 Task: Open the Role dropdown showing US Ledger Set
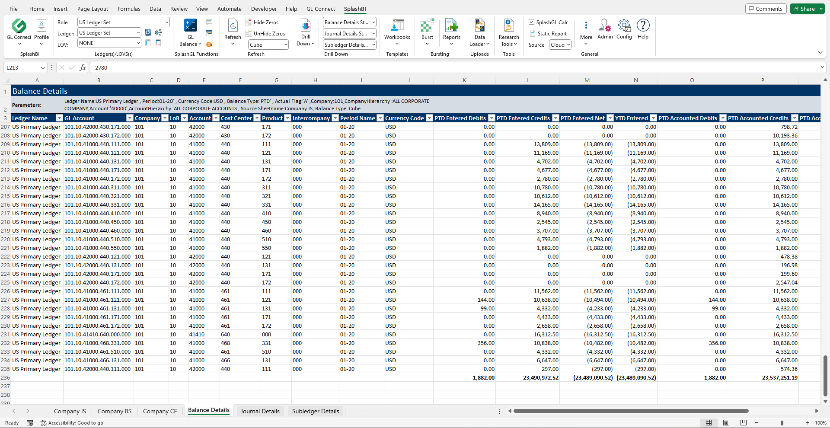[x=124, y=22]
